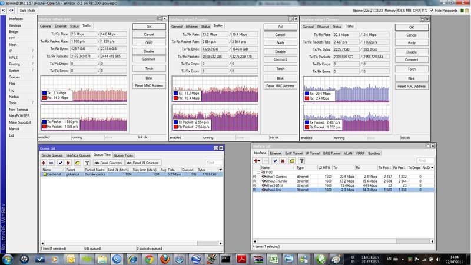Click the Redo arrow in WinBox toolbar
The height and width of the screenshot is (265, 471).
[11, 11]
